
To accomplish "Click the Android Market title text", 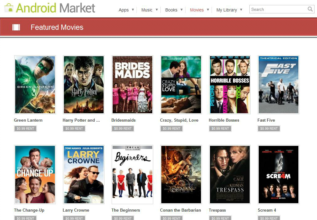I will [x=56, y=8].
